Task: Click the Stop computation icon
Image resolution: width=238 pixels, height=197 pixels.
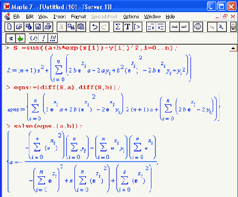Action: pos(198,27)
